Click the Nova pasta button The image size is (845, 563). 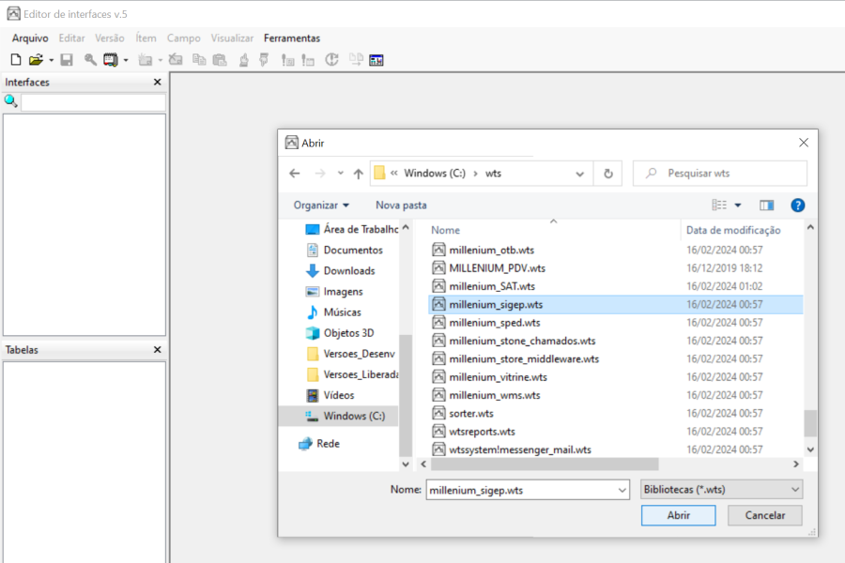coord(401,205)
